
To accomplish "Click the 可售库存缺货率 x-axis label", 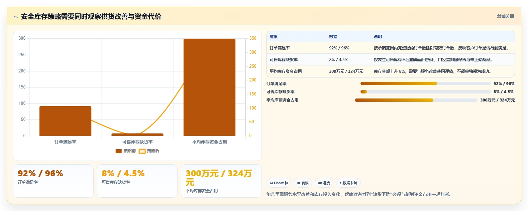I will pos(137,142).
